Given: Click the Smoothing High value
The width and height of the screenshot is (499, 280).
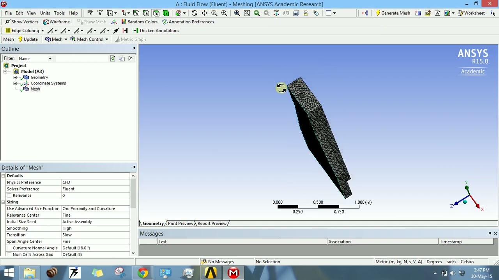Looking at the screenshot, I should (96, 228).
